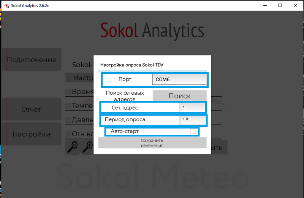Click Сохранить изменения button
This screenshot has width=304, height=198.
click(x=152, y=143)
